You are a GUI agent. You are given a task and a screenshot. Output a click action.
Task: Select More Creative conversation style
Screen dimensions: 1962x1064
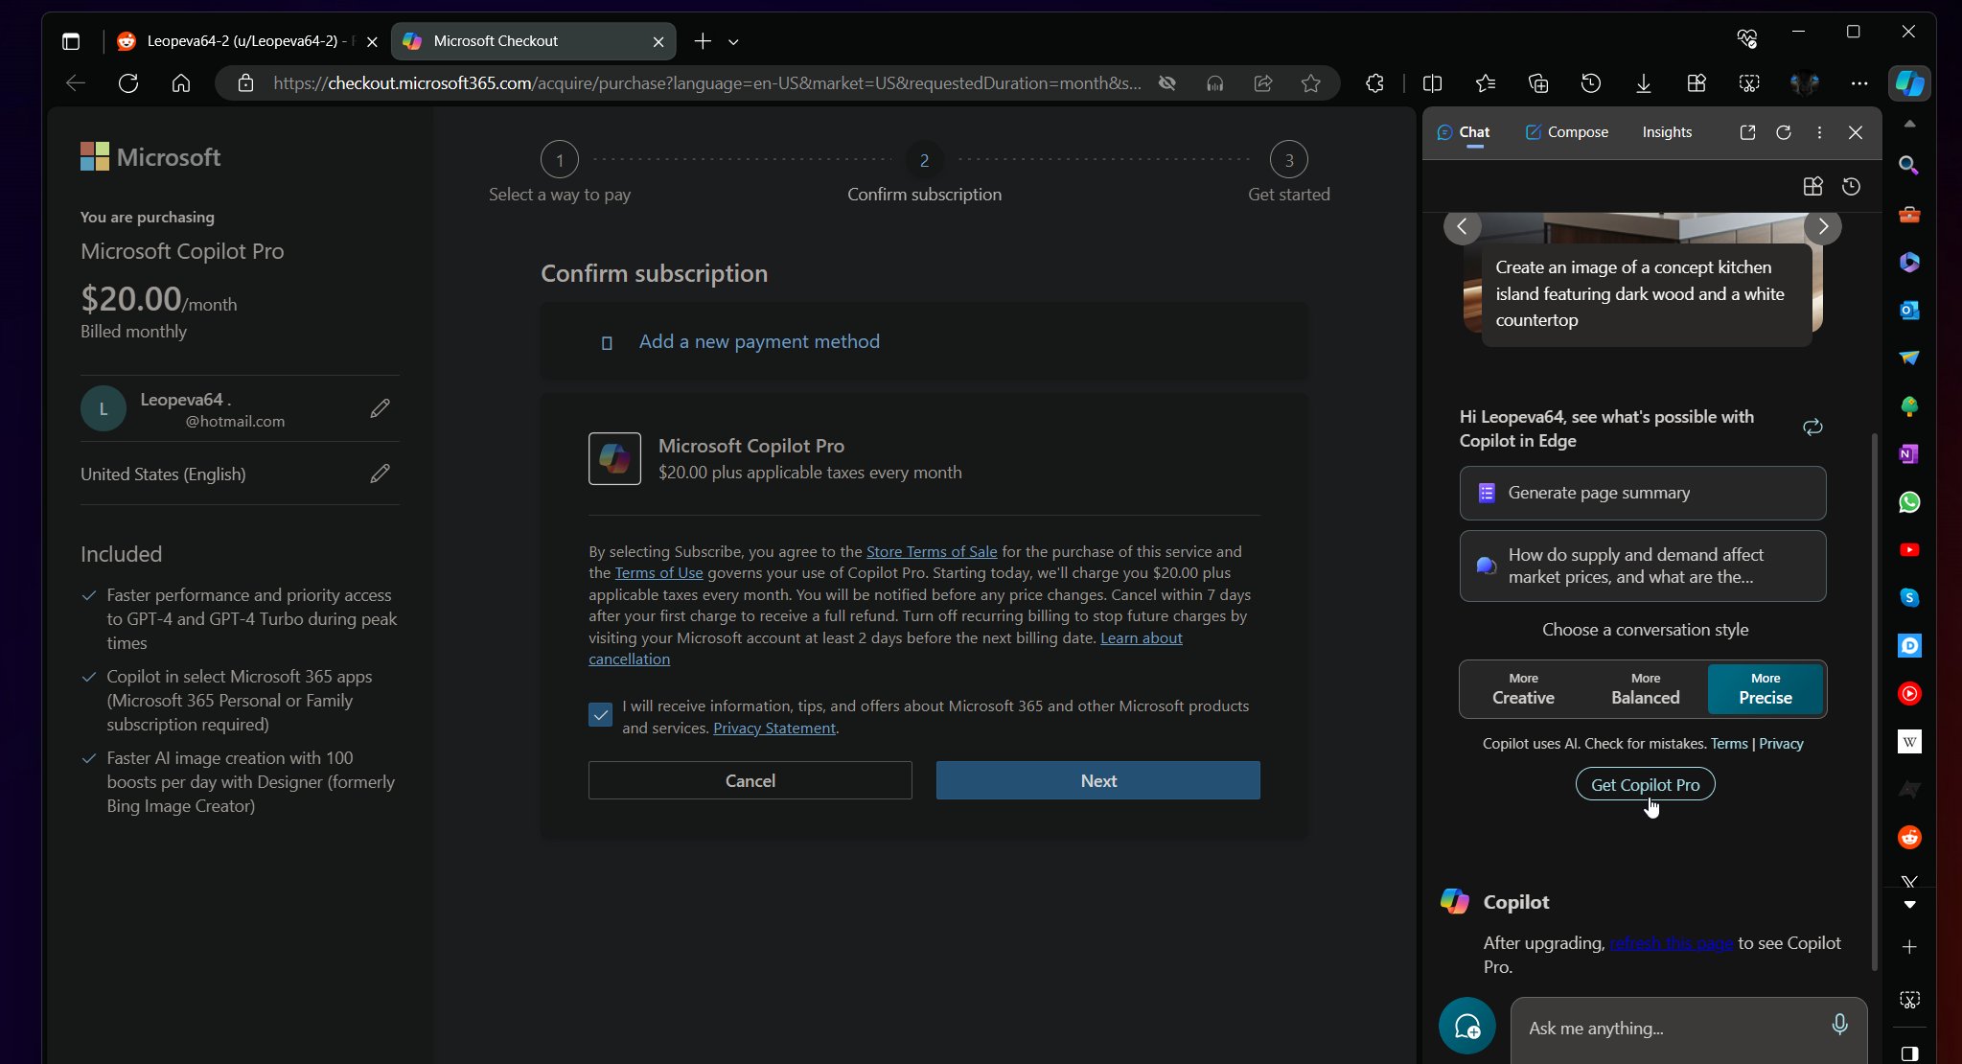click(x=1523, y=689)
